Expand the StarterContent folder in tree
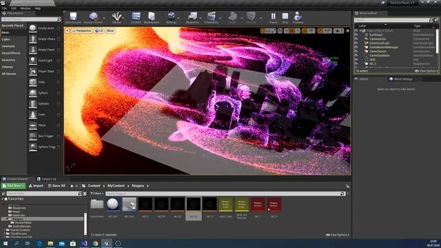 pos(4,230)
